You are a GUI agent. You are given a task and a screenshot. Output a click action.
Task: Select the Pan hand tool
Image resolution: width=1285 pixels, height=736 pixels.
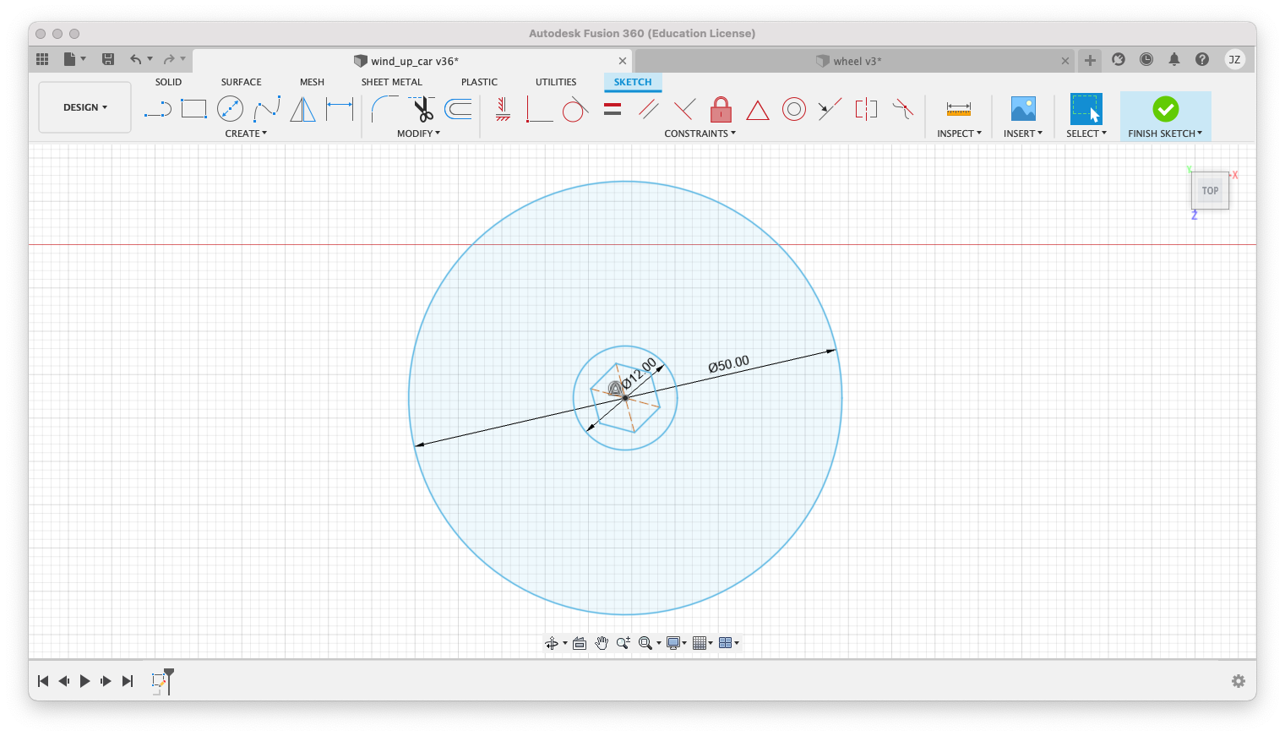tap(602, 643)
